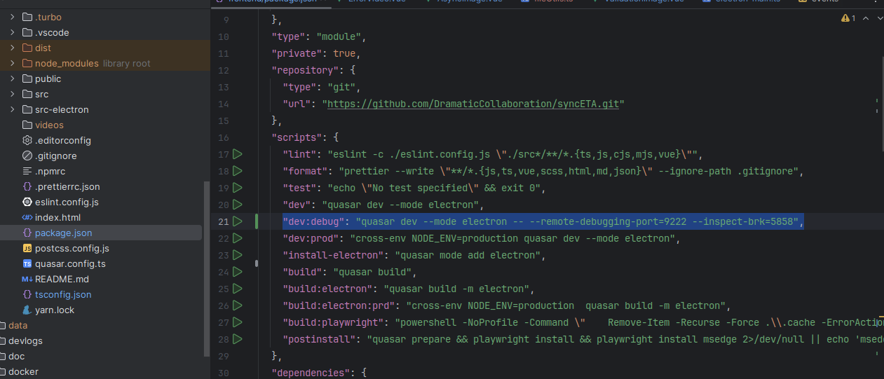884x379 pixels.
Task: Run the "dev:debug" script from the gutter
Action: [x=238, y=221]
